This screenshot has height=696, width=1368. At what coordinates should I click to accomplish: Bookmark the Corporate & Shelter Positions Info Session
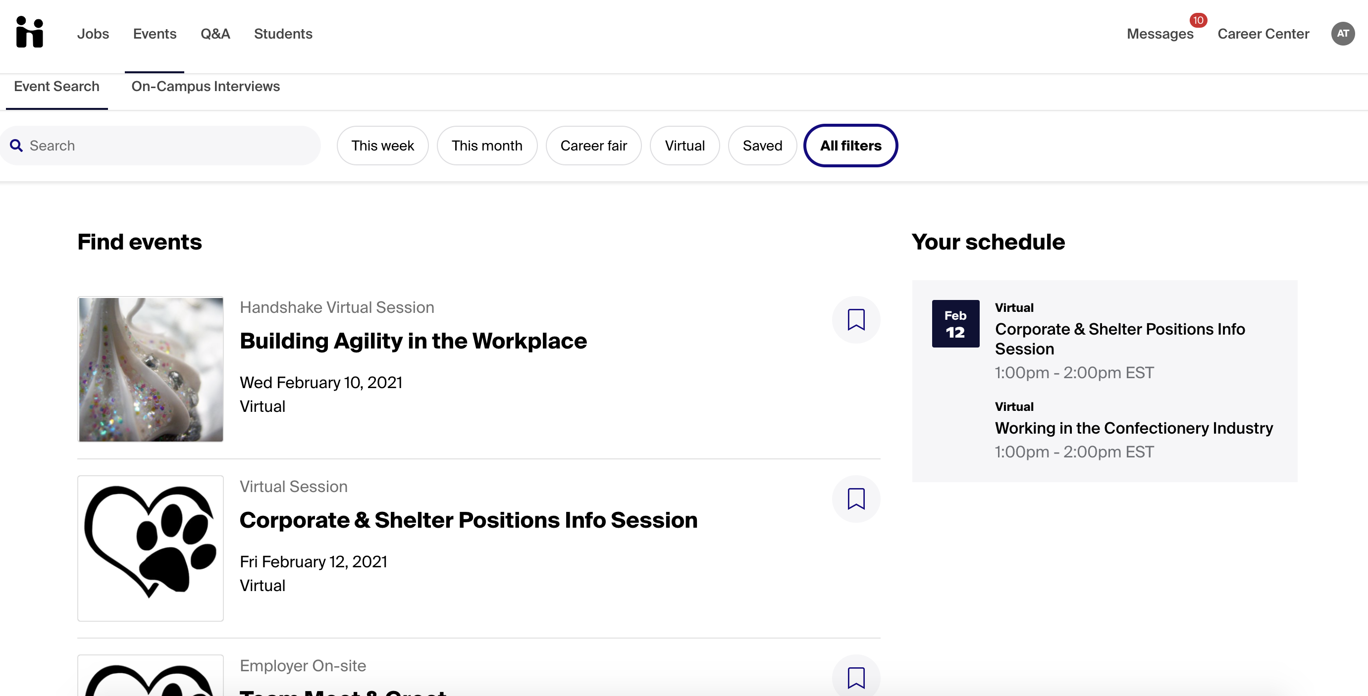(x=856, y=499)
